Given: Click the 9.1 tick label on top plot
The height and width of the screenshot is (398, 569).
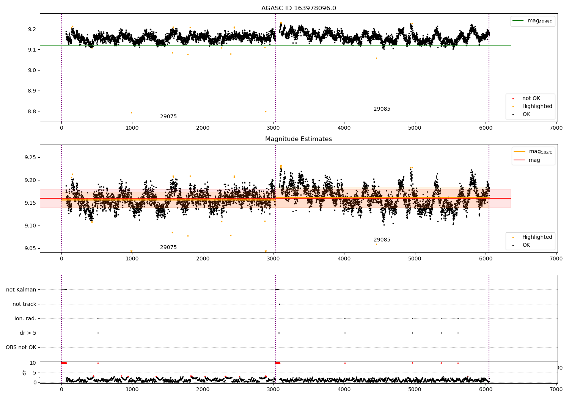Looking at the screenshot, I should [x=32, y=50].
